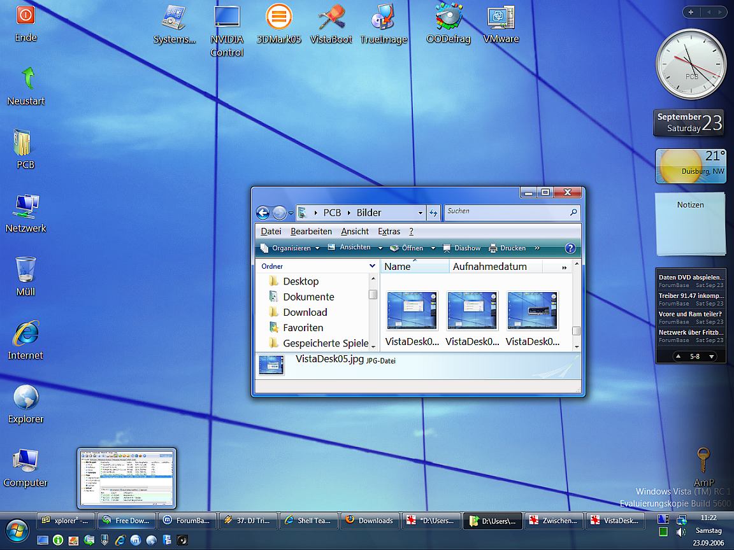Open the Ansichten dropdown arrow
The height and width of the screenshot is (550, 734).
(x=380, y=248)
